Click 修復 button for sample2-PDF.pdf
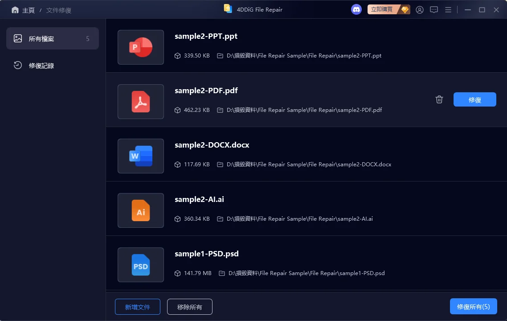 [474, 100]
